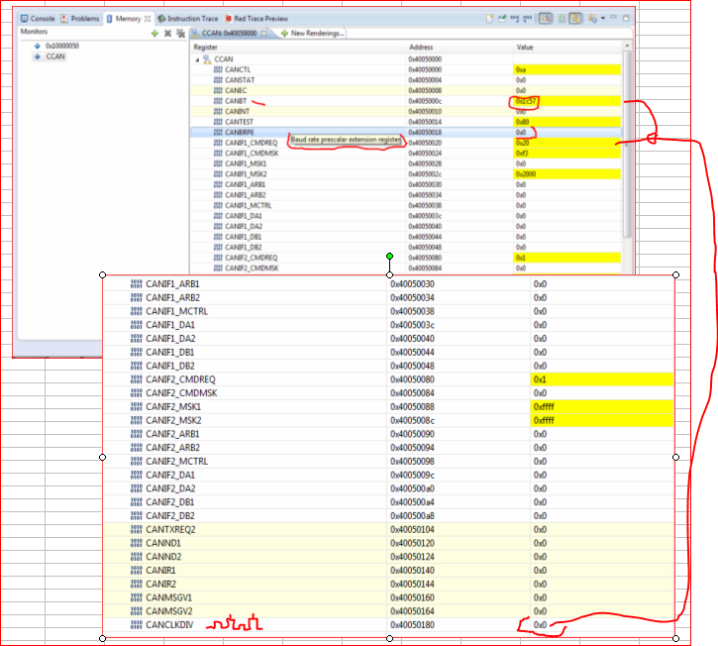Click the Switch Memory Monitor icon
Image resolution: width=718 pixels, height=646 pixels.
[592, 19]
